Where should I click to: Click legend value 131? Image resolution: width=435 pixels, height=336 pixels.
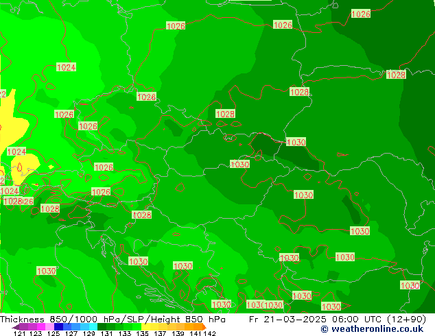(106, 333)
